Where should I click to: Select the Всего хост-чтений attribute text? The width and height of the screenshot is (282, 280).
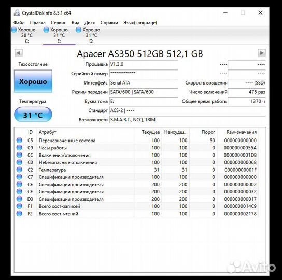pos(59,214)
